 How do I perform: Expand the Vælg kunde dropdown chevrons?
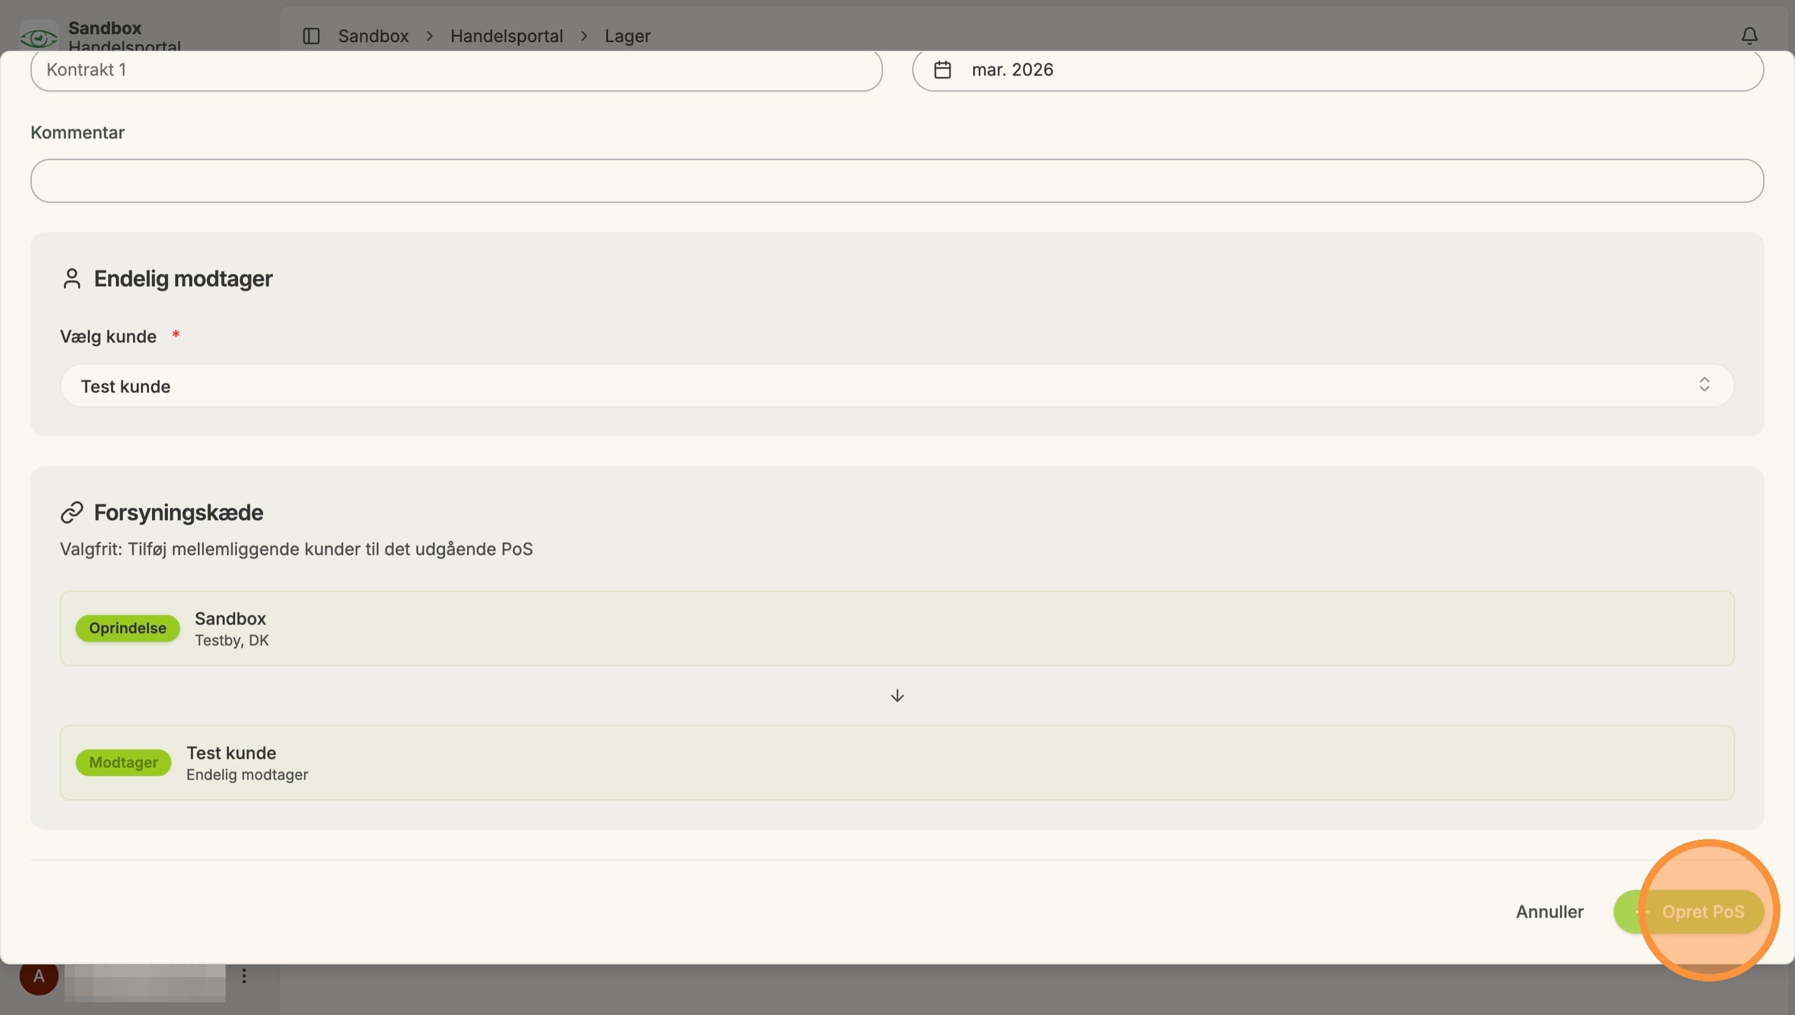[x=1703, y=385]
